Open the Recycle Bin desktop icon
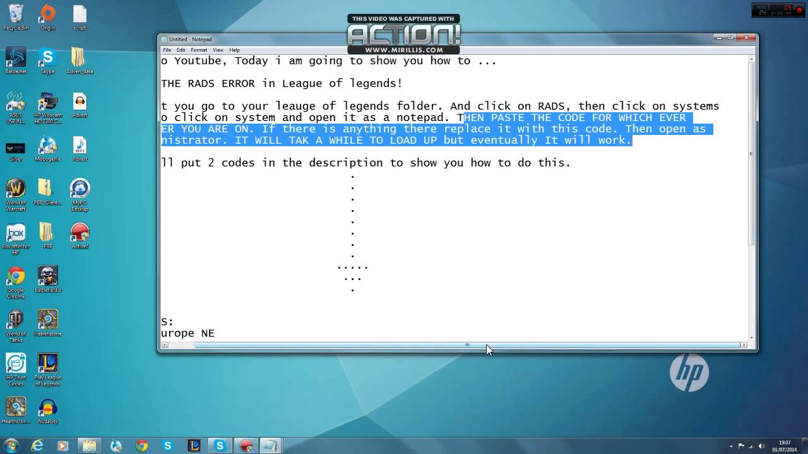808x454 pixels. click(16, 17)
